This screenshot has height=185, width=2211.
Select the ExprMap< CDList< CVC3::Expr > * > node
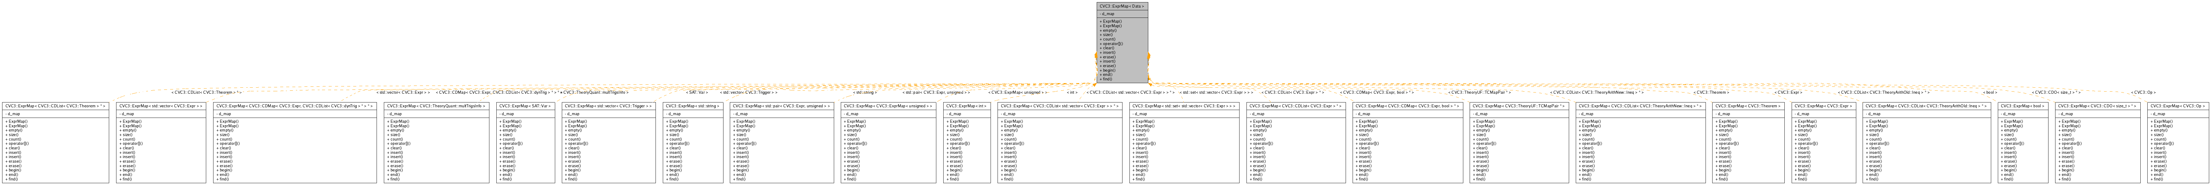pyautogui.click(x=1295, y=142)
